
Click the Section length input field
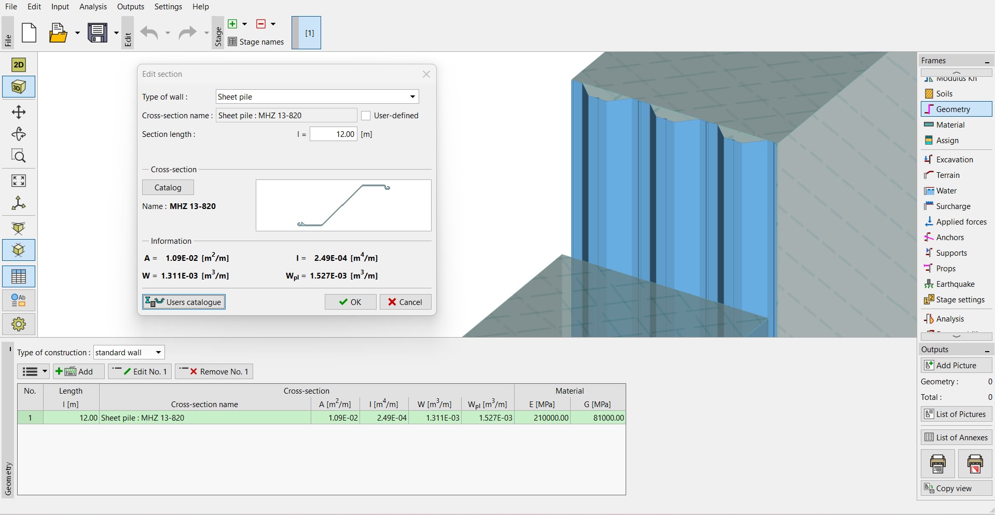point(333,134)
